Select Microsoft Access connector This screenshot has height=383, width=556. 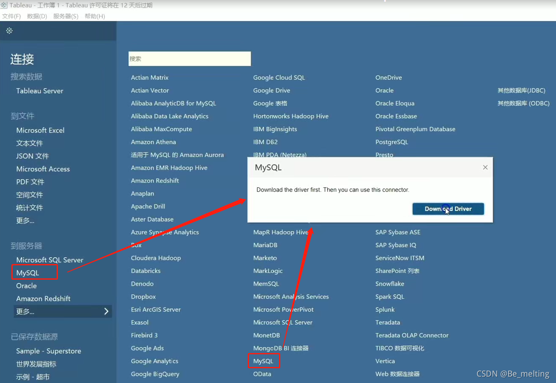click(43, 169)
